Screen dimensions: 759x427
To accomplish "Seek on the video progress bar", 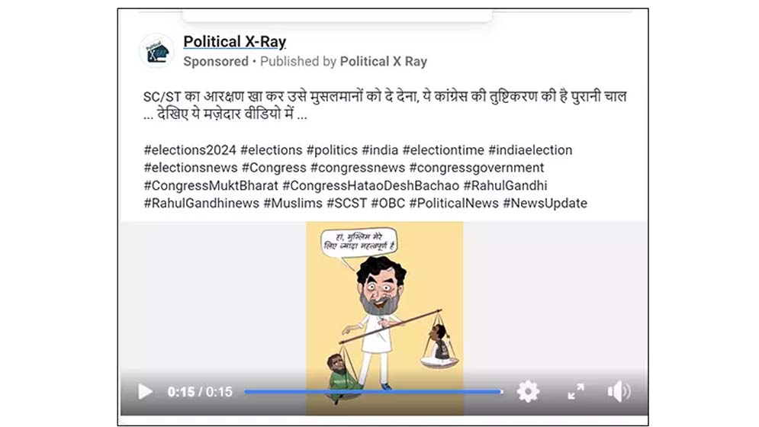I will click(x=373, y=392).
